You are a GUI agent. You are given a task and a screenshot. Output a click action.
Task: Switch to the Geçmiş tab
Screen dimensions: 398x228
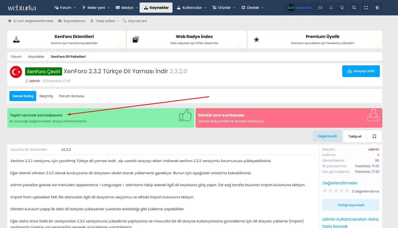[46, 96]
